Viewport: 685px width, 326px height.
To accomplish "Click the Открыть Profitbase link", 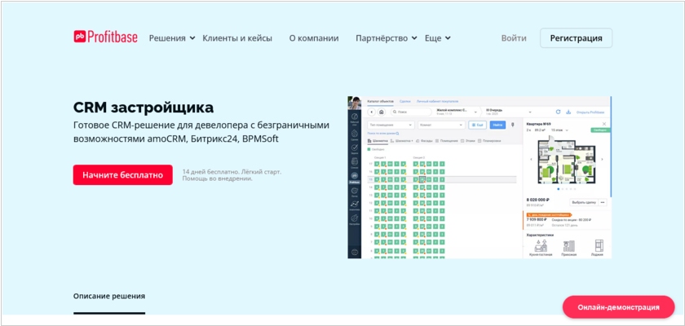I will [590, 112].
